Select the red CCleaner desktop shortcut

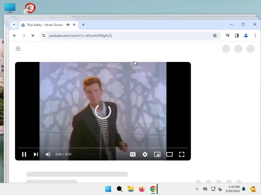[30, 8]
